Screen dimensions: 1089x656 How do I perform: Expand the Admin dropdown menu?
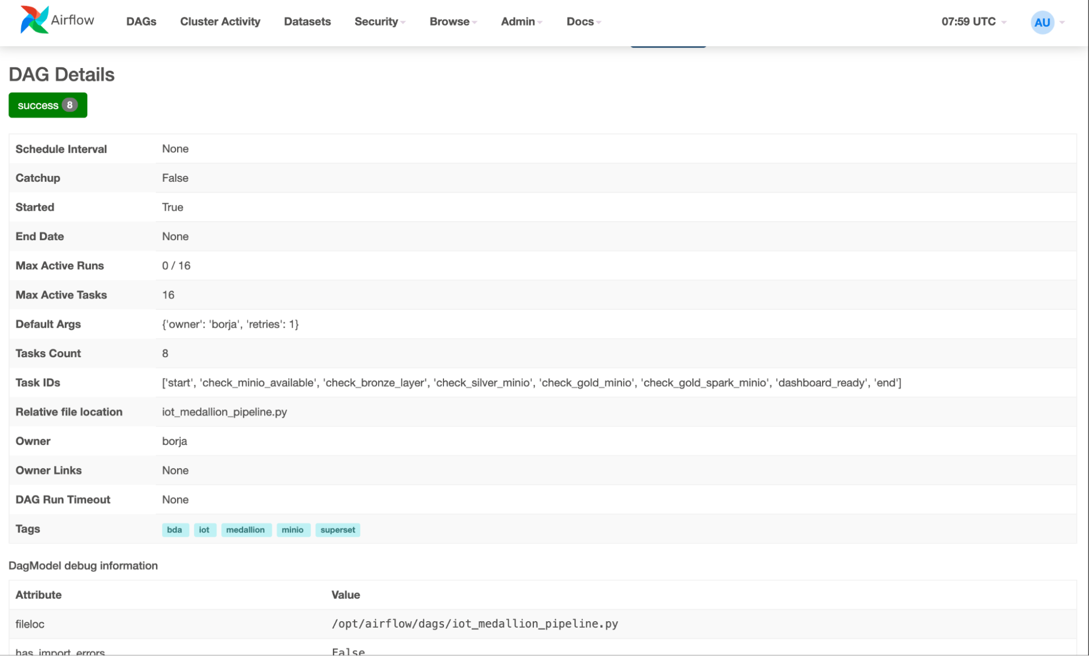(x=521, y=22)
